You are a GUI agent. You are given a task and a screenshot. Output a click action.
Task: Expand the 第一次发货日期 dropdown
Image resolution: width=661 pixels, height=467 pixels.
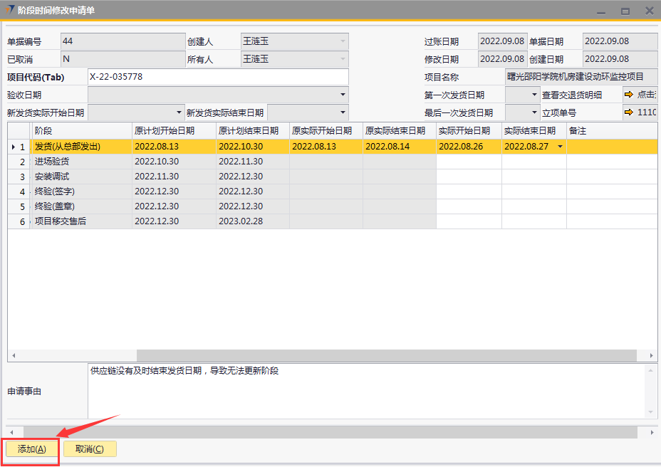pyautogui.click(x=535, y=95)
